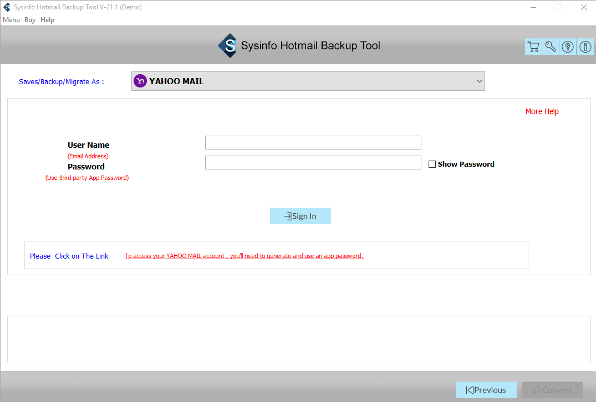The image size is (596, 402).
Task: Click the Sysinfo logo in header
Action: 228,45
